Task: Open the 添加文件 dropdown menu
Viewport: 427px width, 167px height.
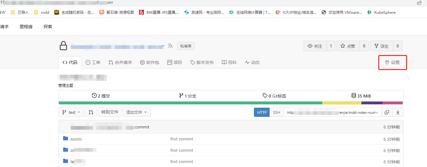Action: point(137,112)
